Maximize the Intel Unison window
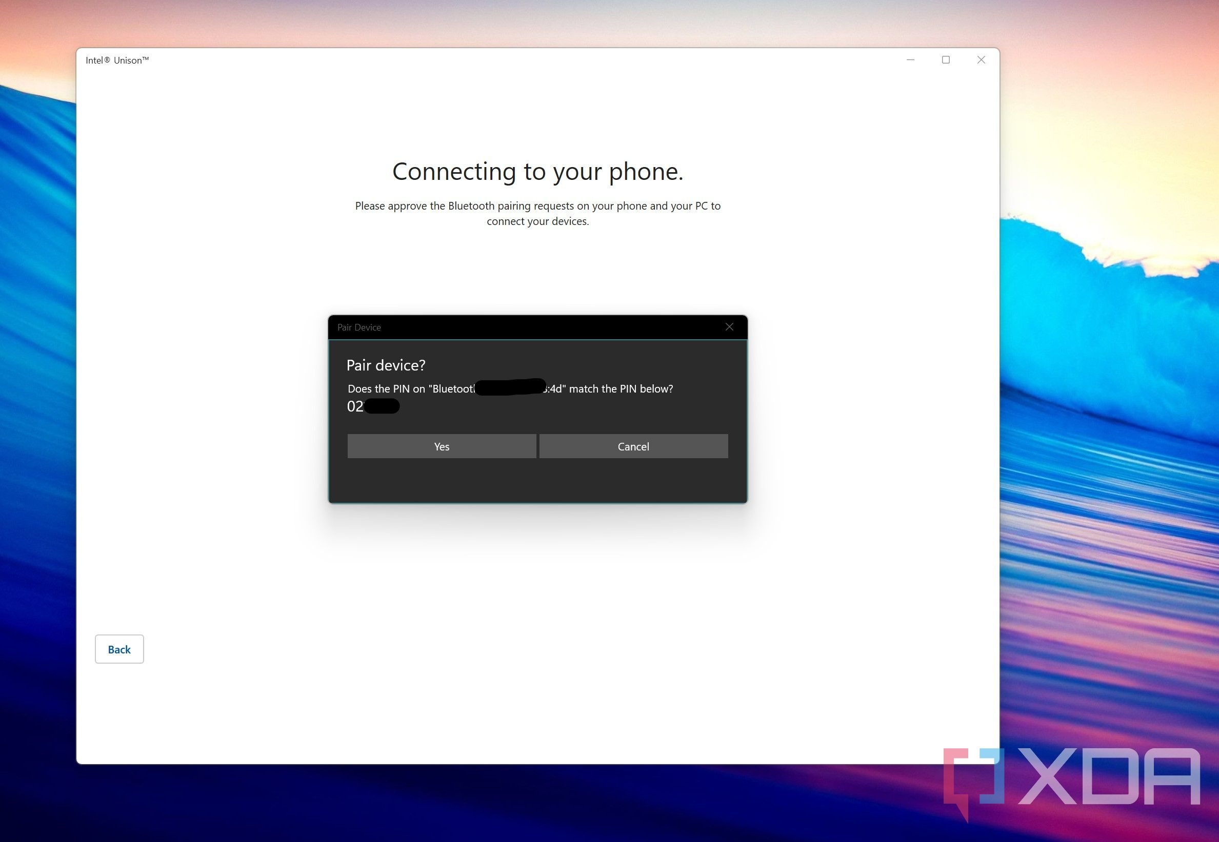Image resolution: width=1219 pixels, height=842 pixels. (946, 60)
